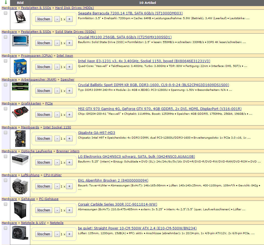Remove MSI GTX 970 via löschen
264x245 pixels.
pos(44,114)
